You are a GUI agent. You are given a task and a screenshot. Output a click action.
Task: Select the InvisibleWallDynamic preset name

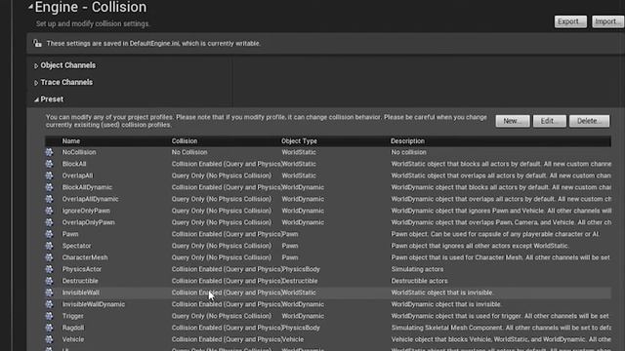tap(94, 304)
